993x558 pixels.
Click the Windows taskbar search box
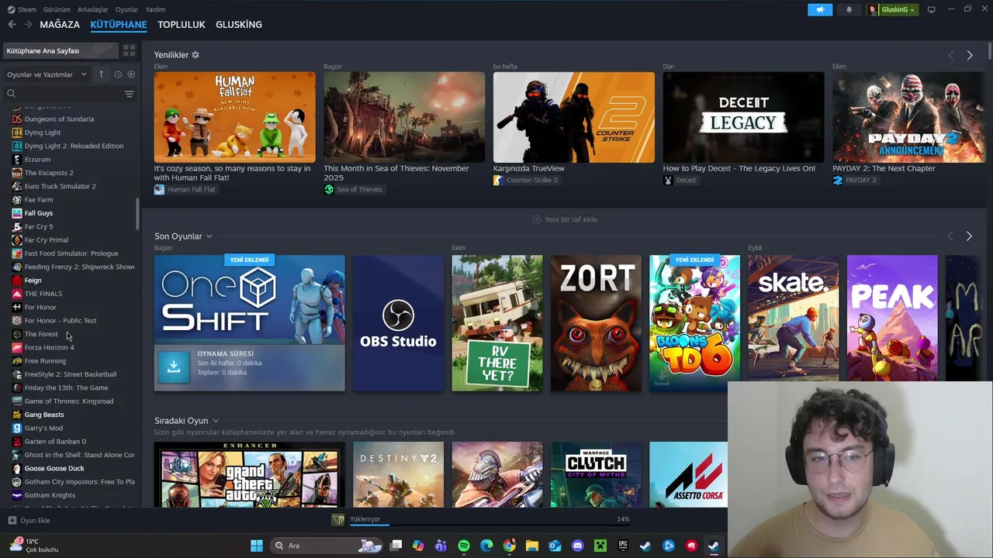(326, 546)
